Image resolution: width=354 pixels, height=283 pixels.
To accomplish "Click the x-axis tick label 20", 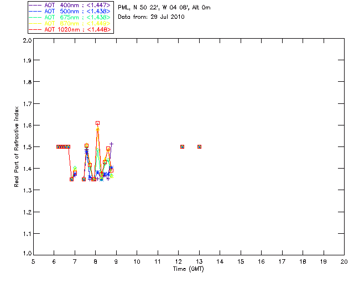I will pyautogui.click(x=344, y=261).
